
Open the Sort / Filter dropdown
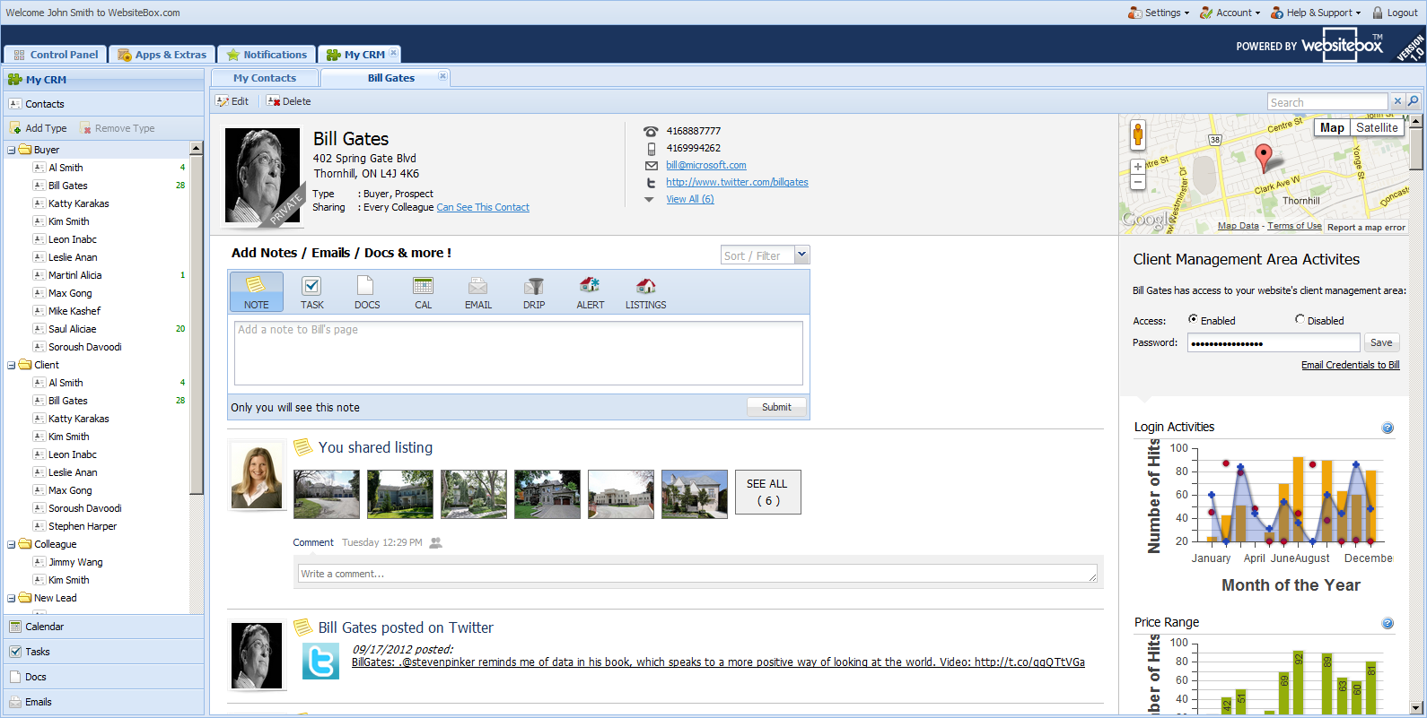[802, 255]
